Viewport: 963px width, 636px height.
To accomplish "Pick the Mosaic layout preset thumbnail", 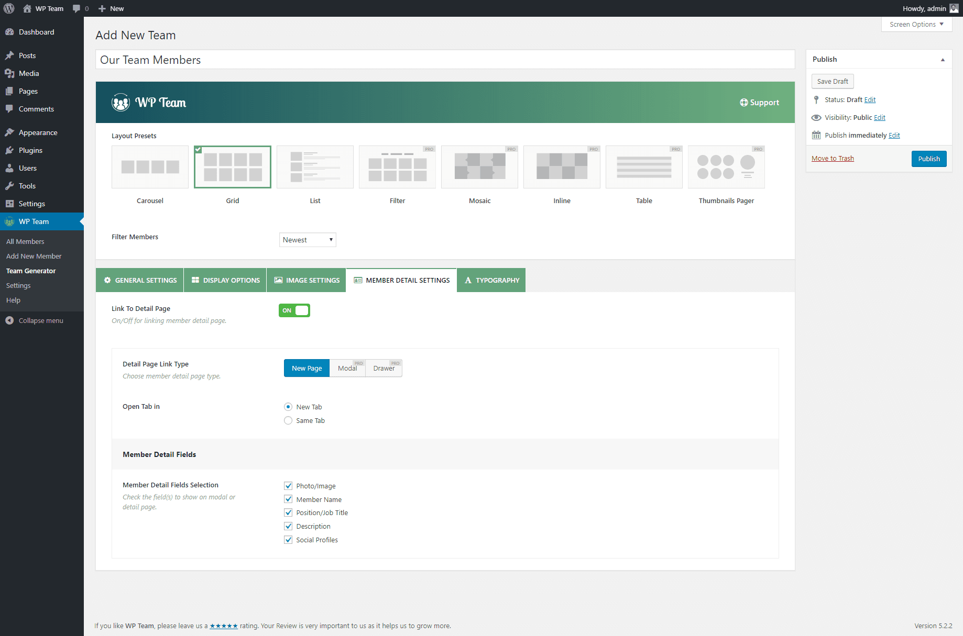I will 479,167.
